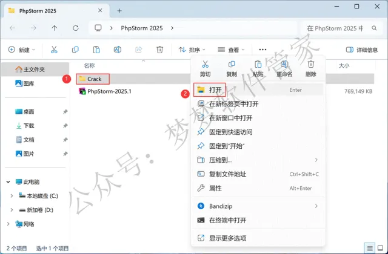This screenshot has height=254, width=388.
Task: Sort by the 名称 column header
Action: (x=89, y=65)
